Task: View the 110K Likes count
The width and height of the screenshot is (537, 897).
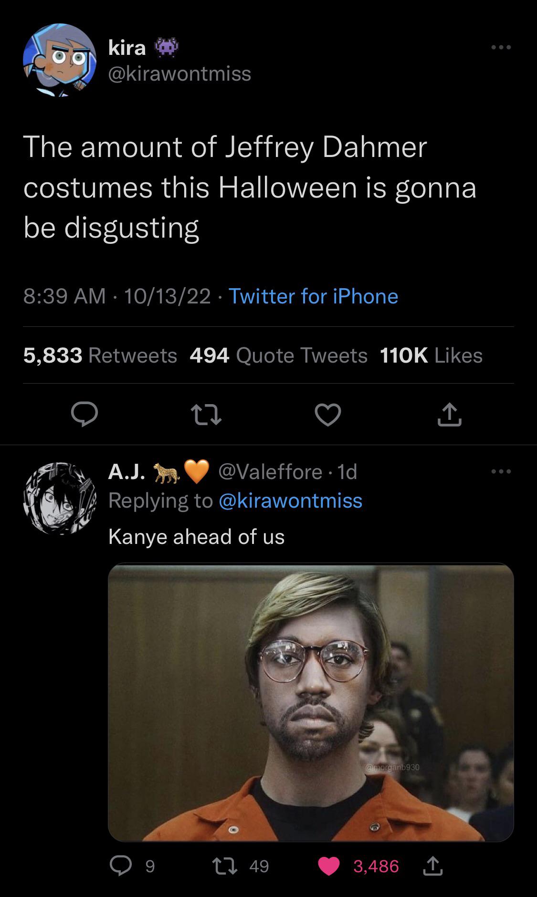Action: pos(430,355)
